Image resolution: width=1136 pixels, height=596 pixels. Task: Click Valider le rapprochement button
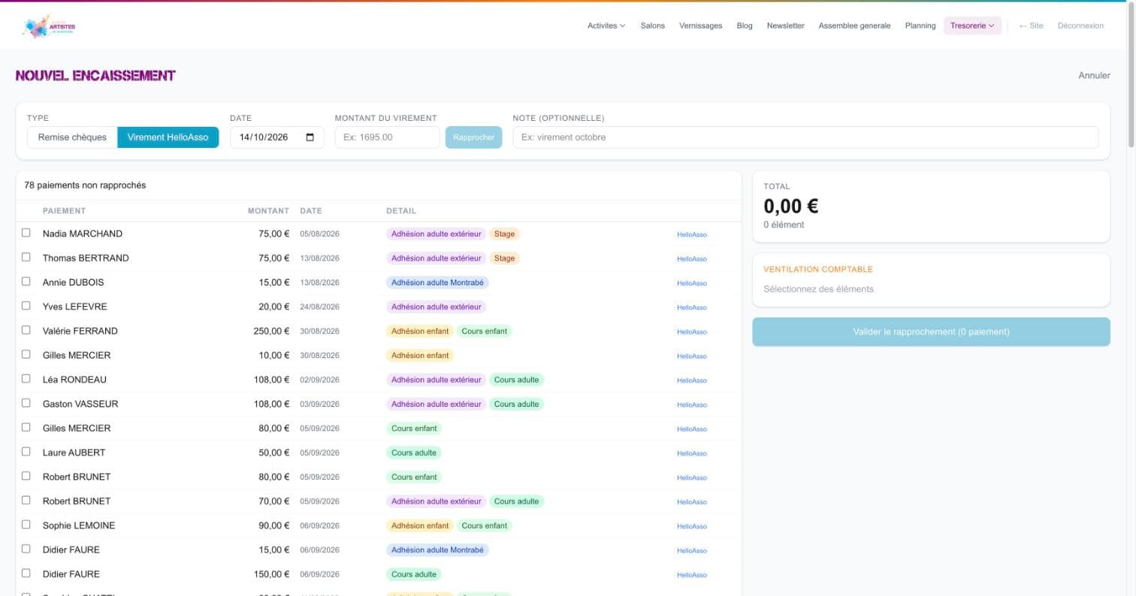click(x=931, y=332)
